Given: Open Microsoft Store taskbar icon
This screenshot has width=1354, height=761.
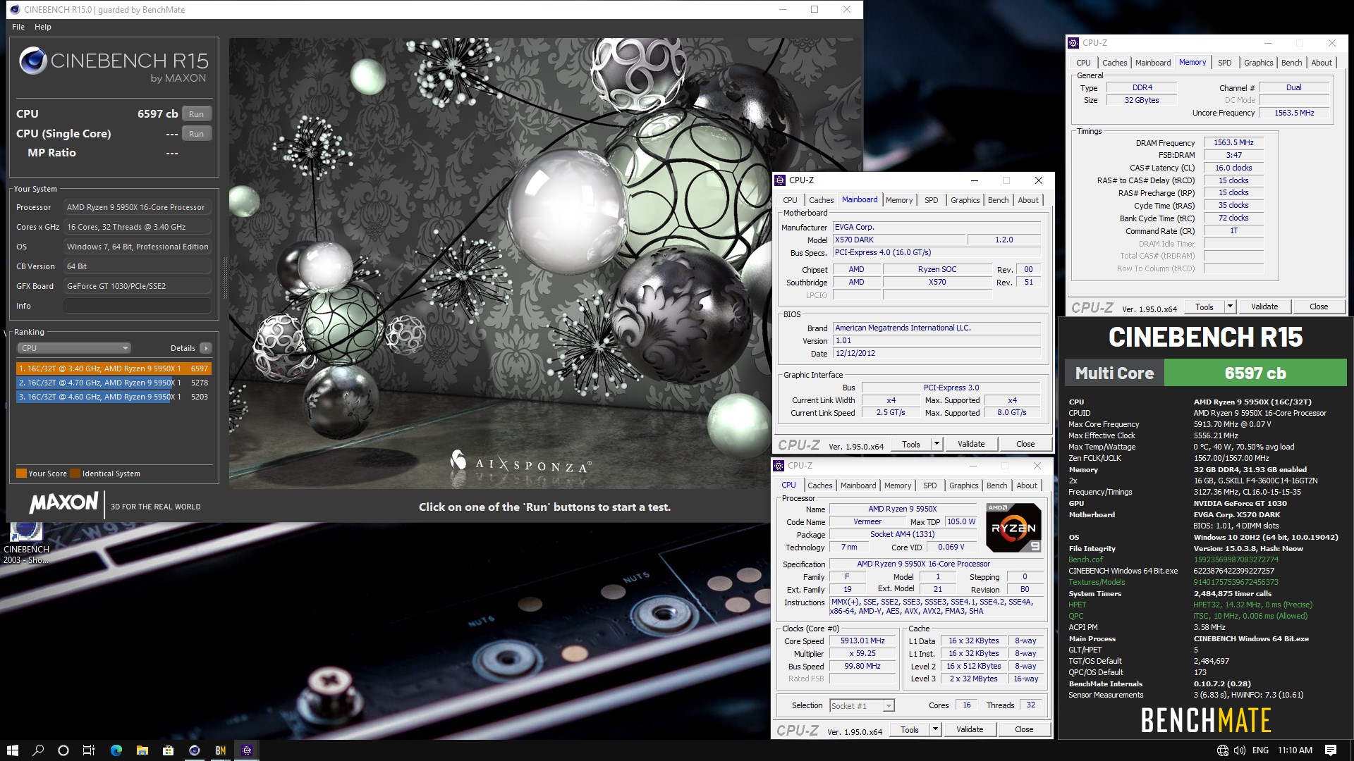Looking at the screenshot, I should [168, 750].
